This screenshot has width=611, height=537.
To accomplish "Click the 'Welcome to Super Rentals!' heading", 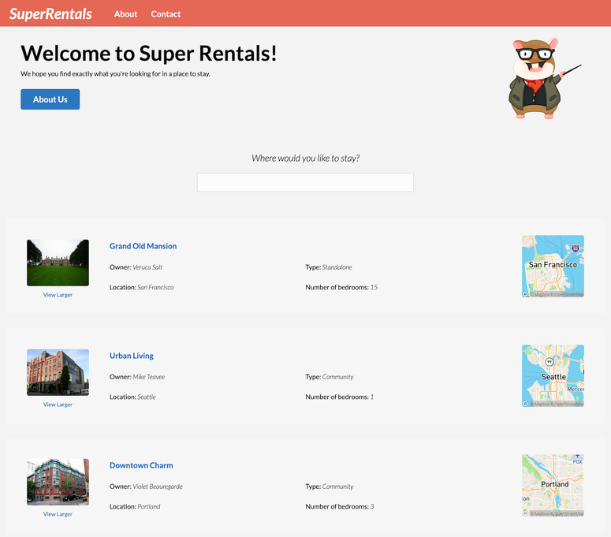I will (148, 54).
